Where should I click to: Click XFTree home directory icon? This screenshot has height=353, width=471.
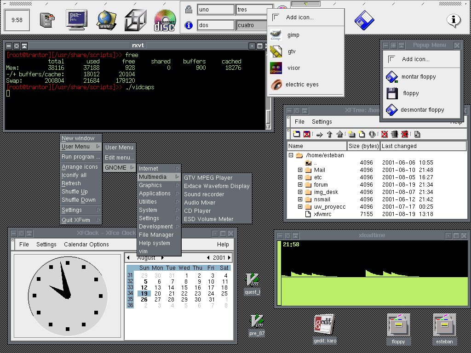[340, 134]
